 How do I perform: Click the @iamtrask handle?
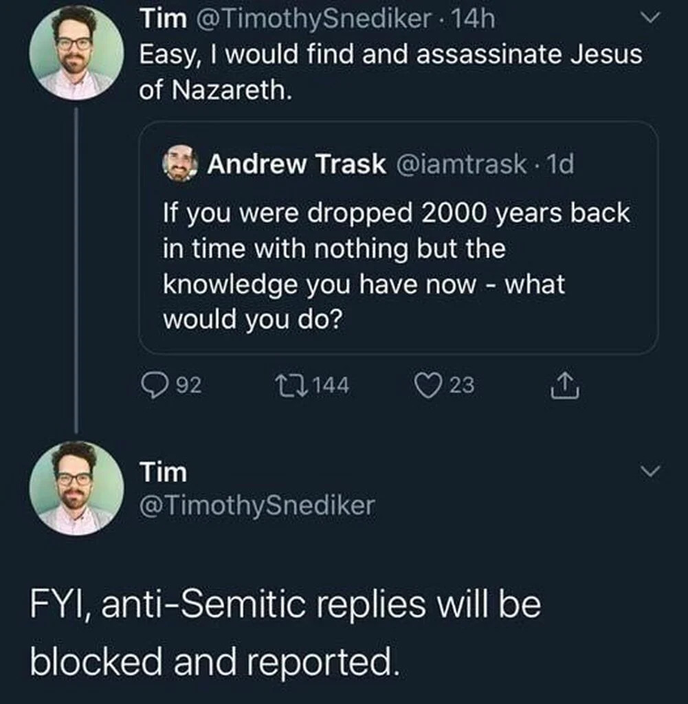tap(458, 164)
